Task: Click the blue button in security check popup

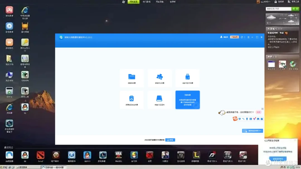Action: point(278,159)
